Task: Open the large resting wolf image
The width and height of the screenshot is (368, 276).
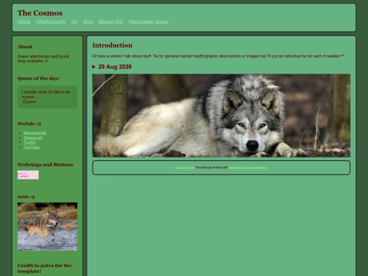Action: 221,115
